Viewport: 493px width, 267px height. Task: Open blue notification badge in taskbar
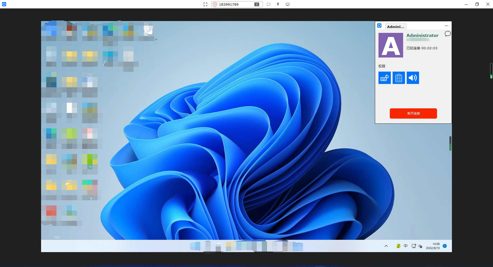445,246
